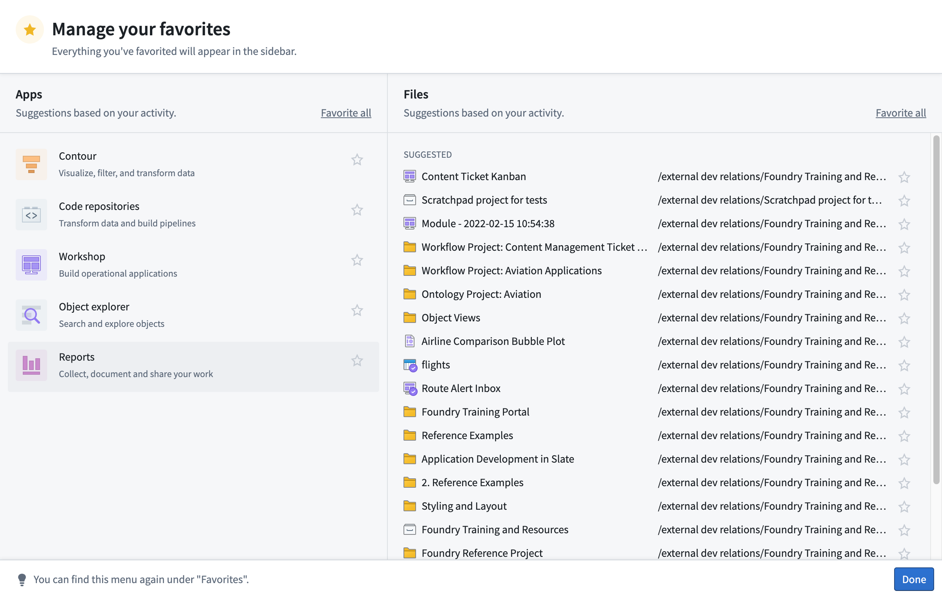
Task: Select the Foundry Training Portal file name
Action: coord(475,412)
